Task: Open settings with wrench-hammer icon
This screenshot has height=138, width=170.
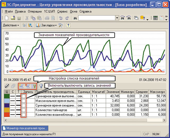Action: click(61, 25)
